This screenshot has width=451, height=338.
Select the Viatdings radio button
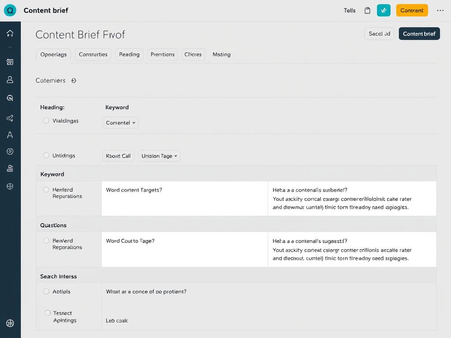click(46, 120)
